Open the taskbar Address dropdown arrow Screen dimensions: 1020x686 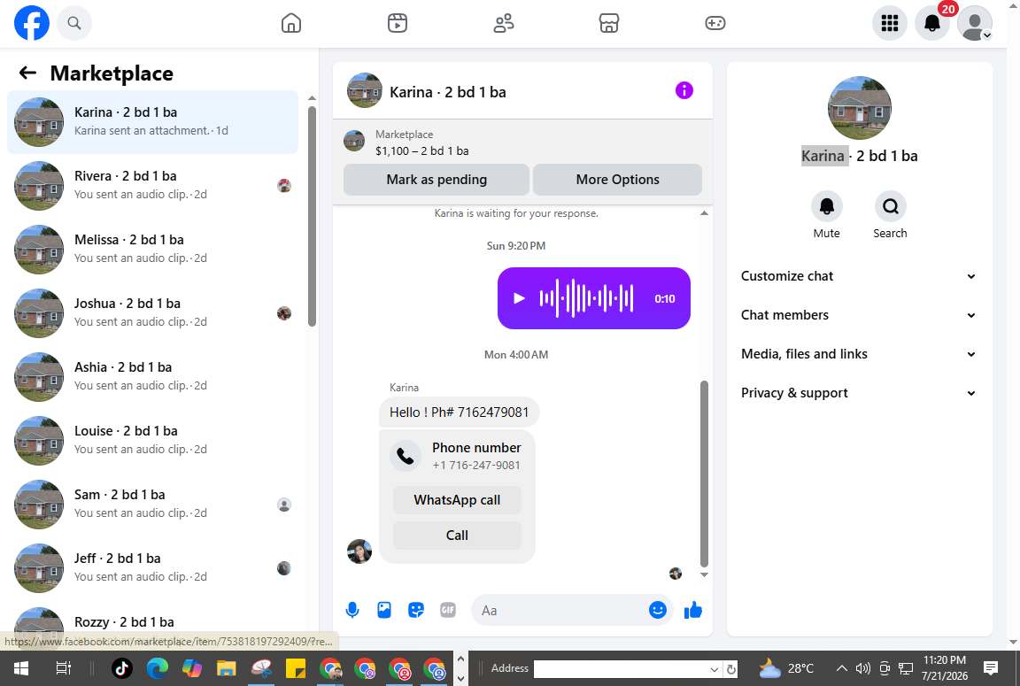[715, 669]
